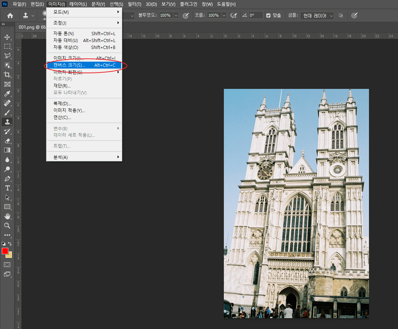Expand the 이미지 회전(G) submenu
This screenshot has width=398, height=329.
point(84,72)
